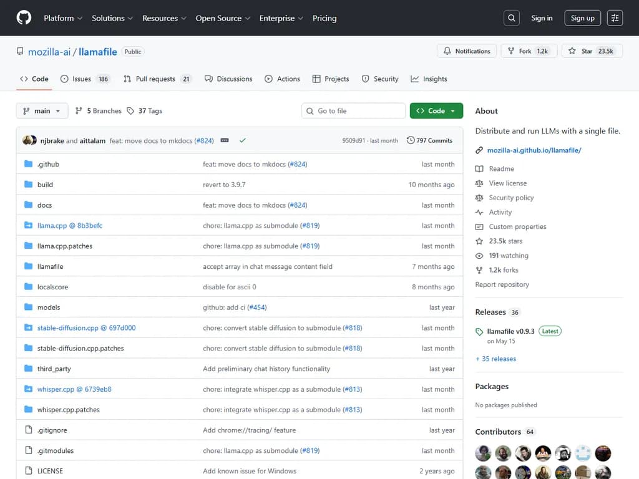
Task: Click the Readme book icon in About
Action: (x=479, y=168)
